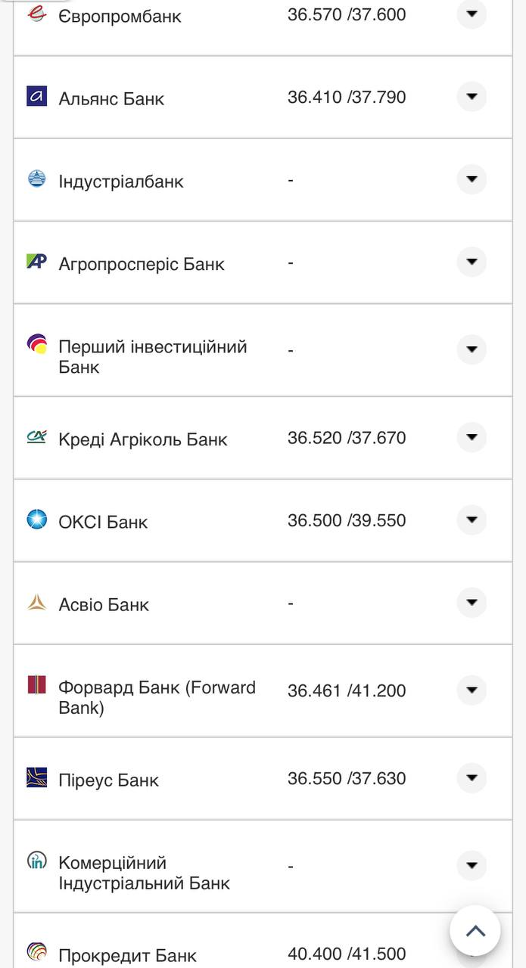
Task: Click the Асвіо Банк logo icon
Action: (x=36, y=603)
